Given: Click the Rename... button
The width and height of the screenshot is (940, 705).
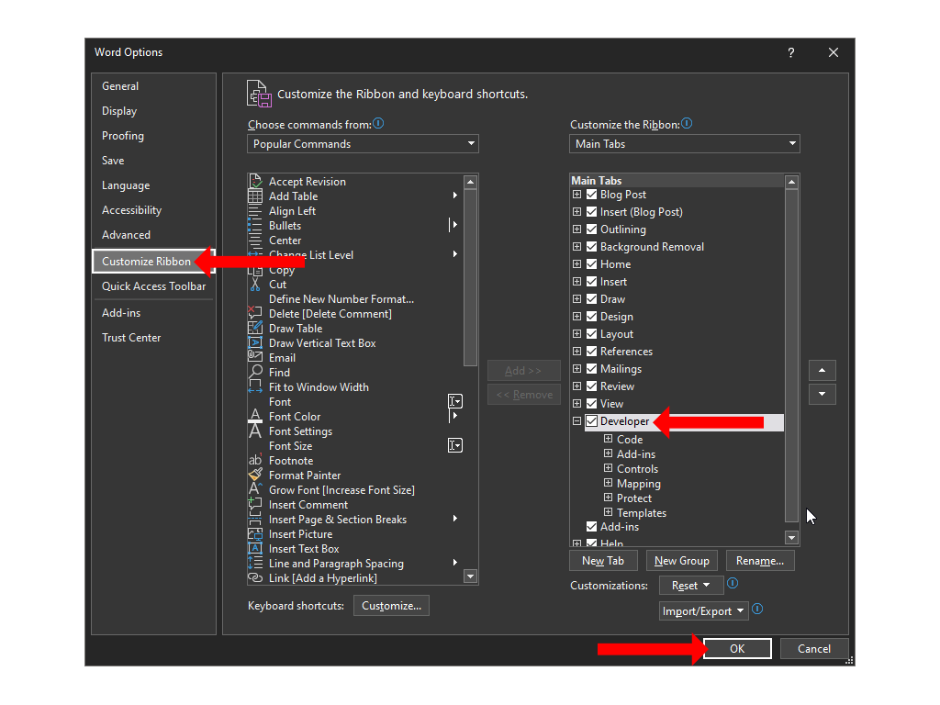Looking at the screenshot, I should (x=760, y=561).
